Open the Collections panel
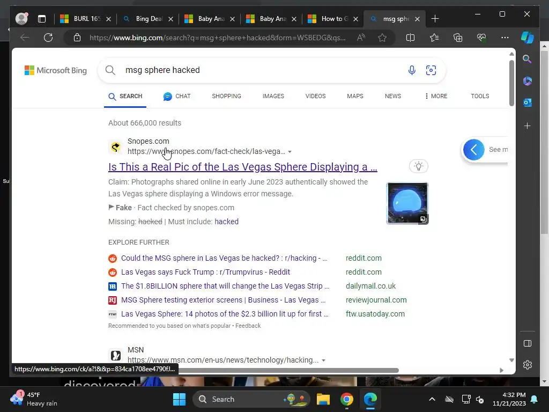The height and width of the screenshot is (412, 549). (x=458, y=38)
